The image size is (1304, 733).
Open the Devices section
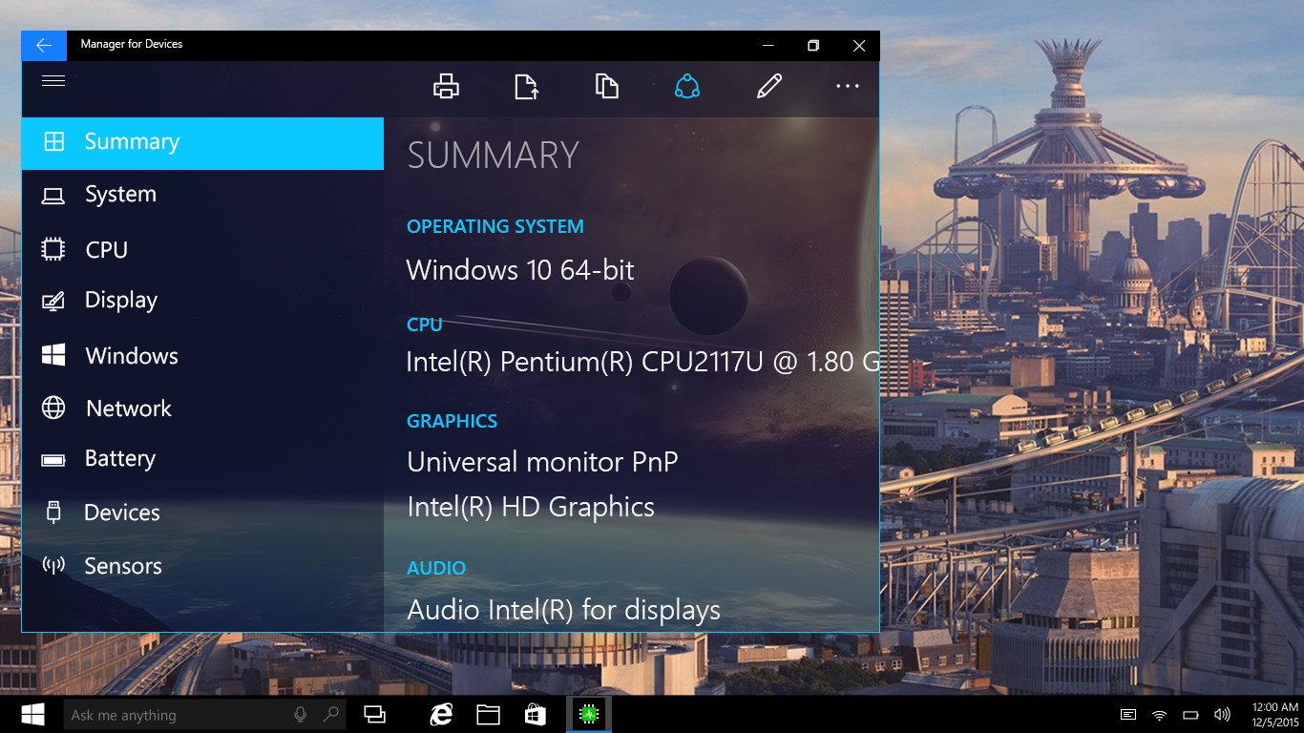202,513
